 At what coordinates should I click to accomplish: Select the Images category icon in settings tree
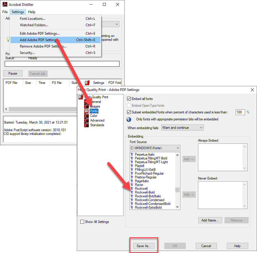coord(86,106)
